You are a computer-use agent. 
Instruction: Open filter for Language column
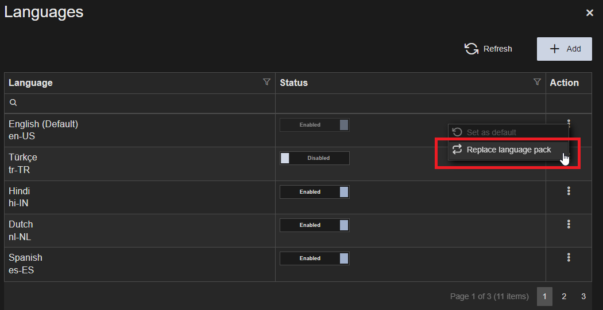[x=266, y=83]
